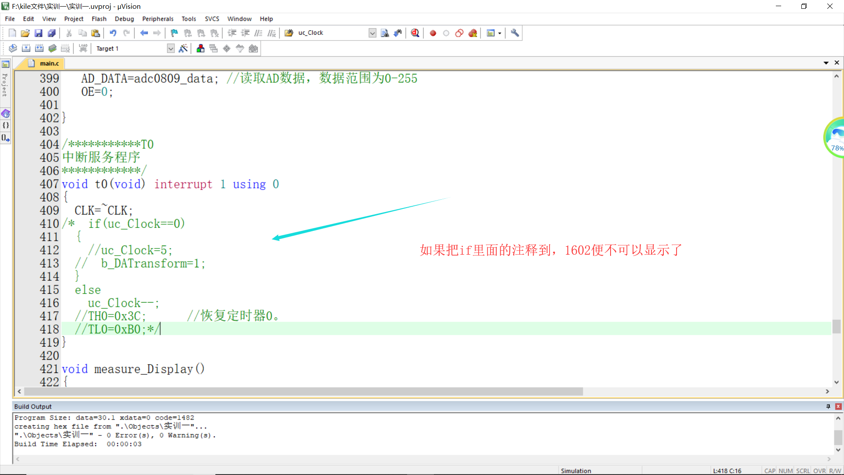Open Manage Project Items with the colored blocks

tap(200, 48)
